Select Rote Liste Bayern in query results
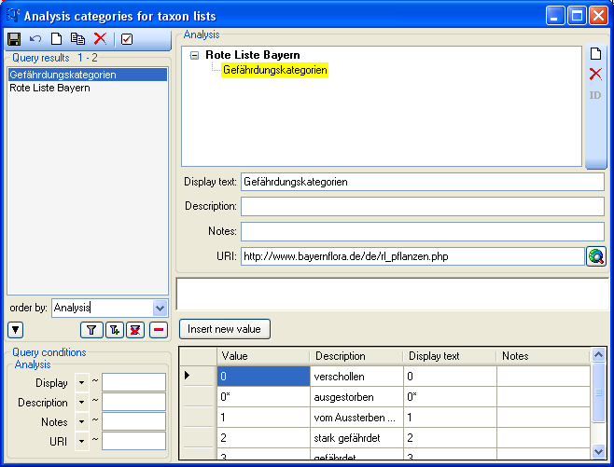This screenshot has height=467, width=614. tap(49, 88)
